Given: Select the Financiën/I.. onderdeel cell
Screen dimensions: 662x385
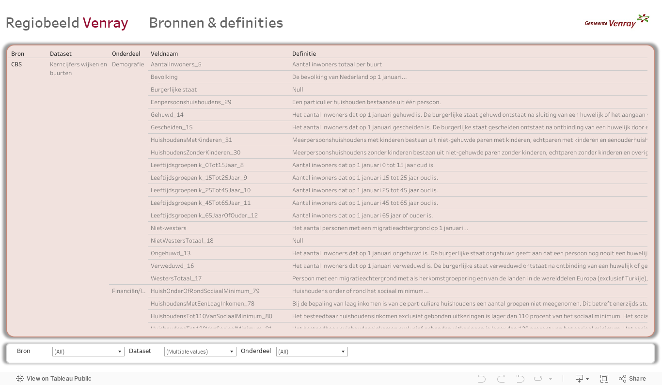Looking at the screenshot, I should pyautogui.click(x=128, y=291).
